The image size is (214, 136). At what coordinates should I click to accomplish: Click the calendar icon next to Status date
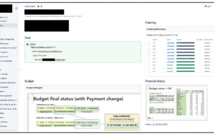click(154, 124)
